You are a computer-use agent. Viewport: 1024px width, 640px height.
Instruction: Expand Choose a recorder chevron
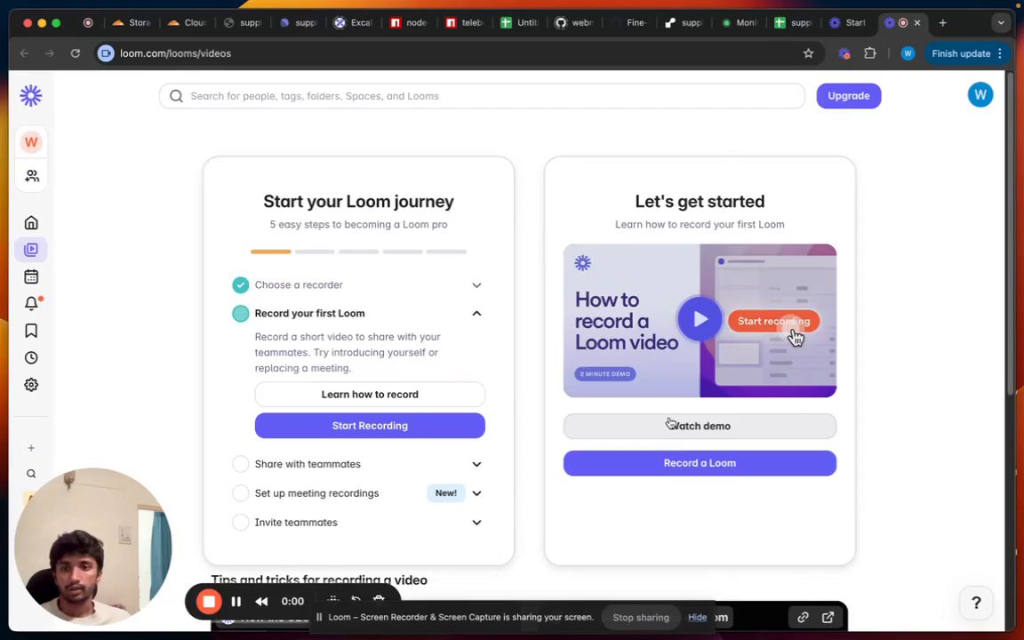tap(476, 285)
